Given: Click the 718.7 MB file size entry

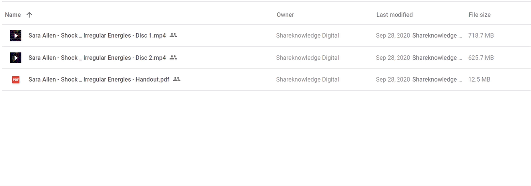Looking at the screenshot, I should tap(481, 35).
